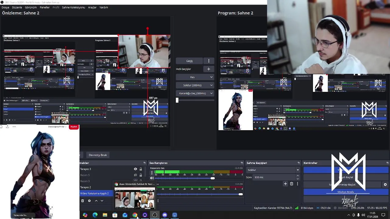Screen dimensions: 390x219
Task: Click the Kaydı Başlat button
Action: [x=346, y=177]
